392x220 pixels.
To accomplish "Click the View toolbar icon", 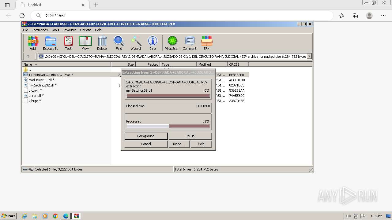I will tap(85, 43).
